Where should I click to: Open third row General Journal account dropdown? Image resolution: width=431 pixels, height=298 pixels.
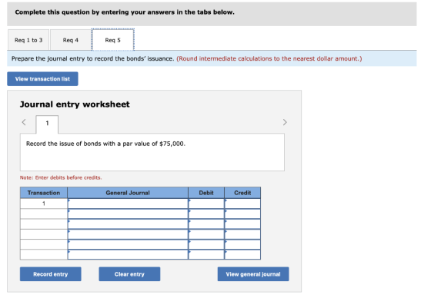click(x=128, y=224)
